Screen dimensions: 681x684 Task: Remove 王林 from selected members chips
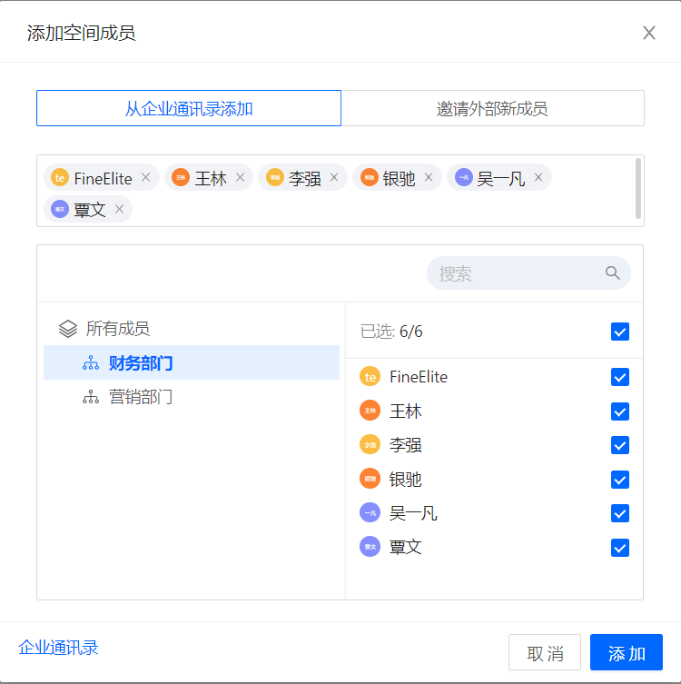pyautogui.click(x=240, y=178)
